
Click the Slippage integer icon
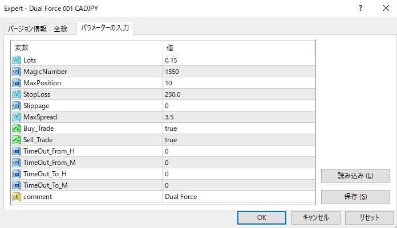pyautogui.click(x=16, y=106)
